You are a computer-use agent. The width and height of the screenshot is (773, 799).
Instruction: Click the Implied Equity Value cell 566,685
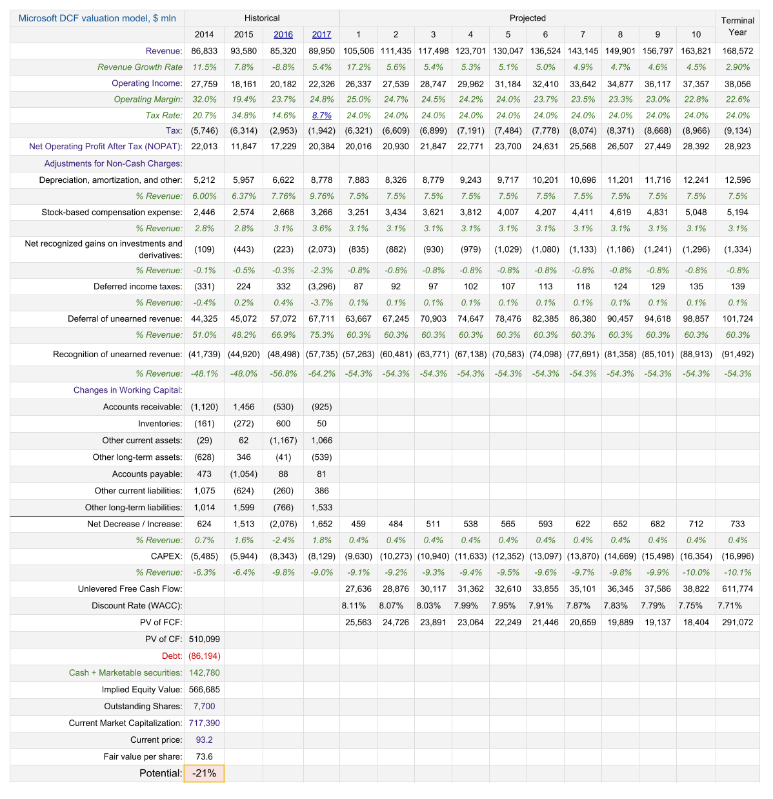point(204,689)
